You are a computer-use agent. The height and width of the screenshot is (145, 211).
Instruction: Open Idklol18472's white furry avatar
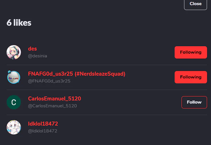tap(14, 127)
